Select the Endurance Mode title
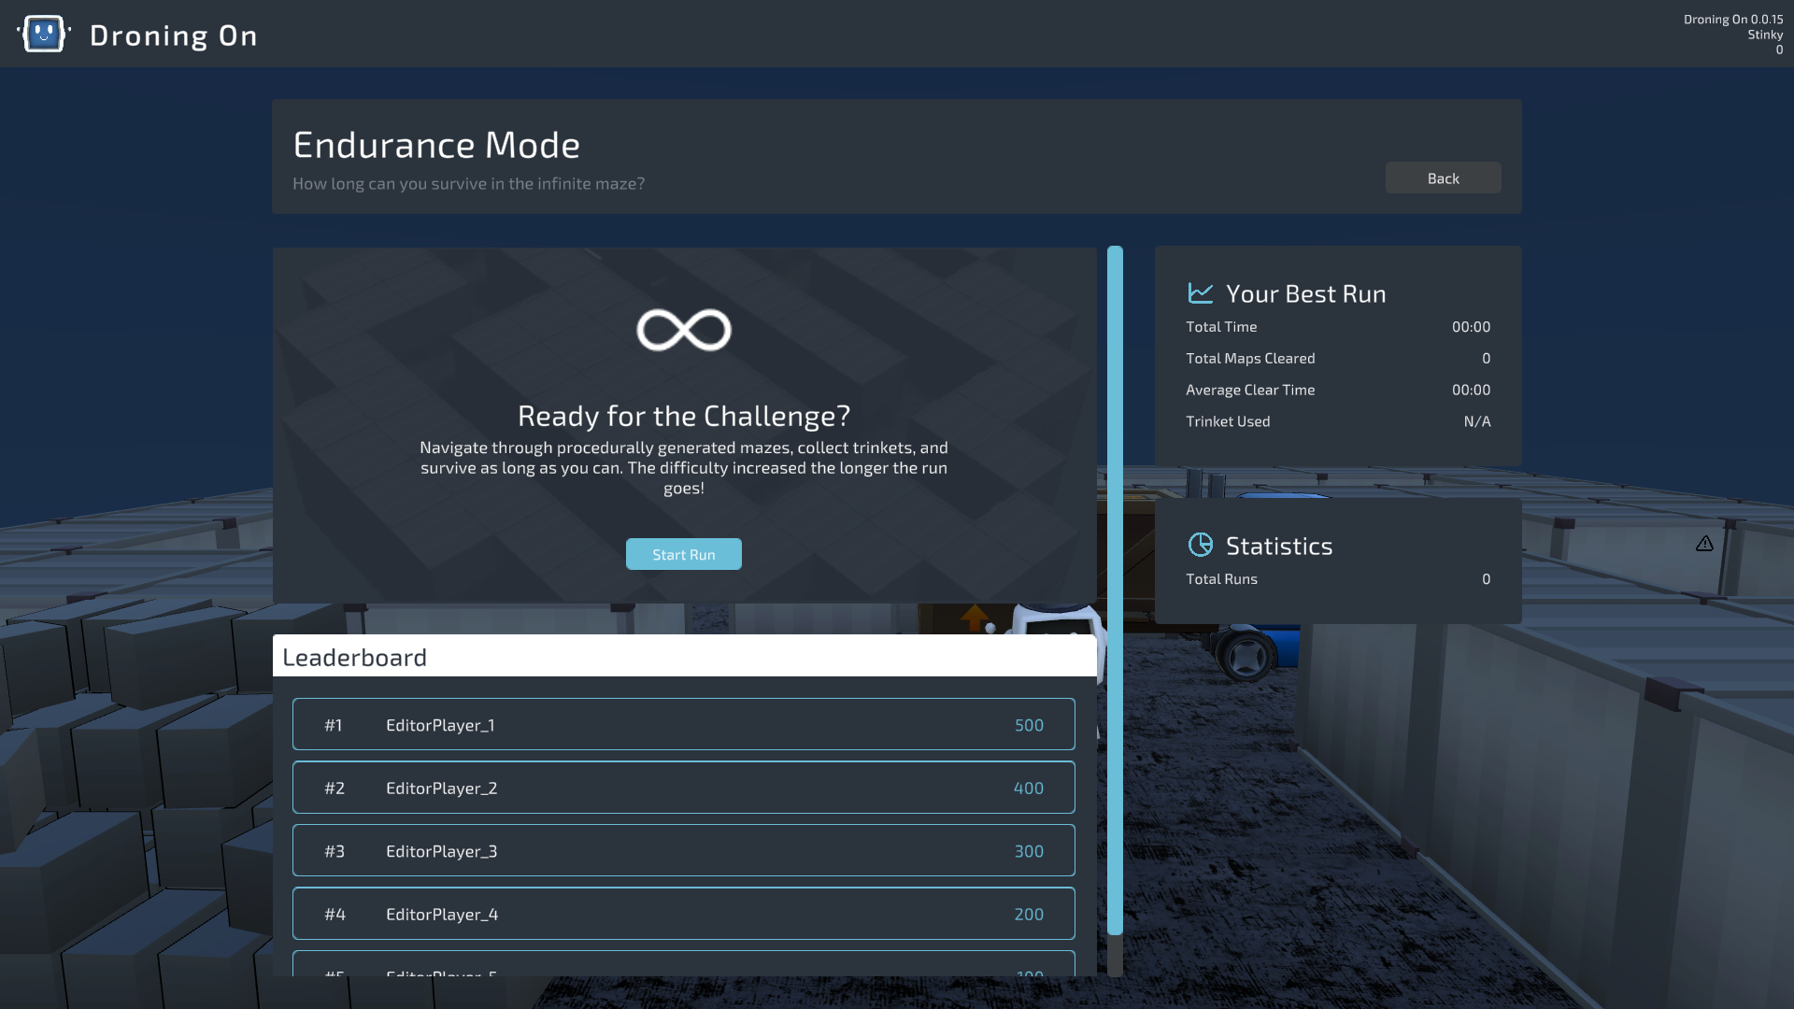1794x1009 pixels. point(435,145)
